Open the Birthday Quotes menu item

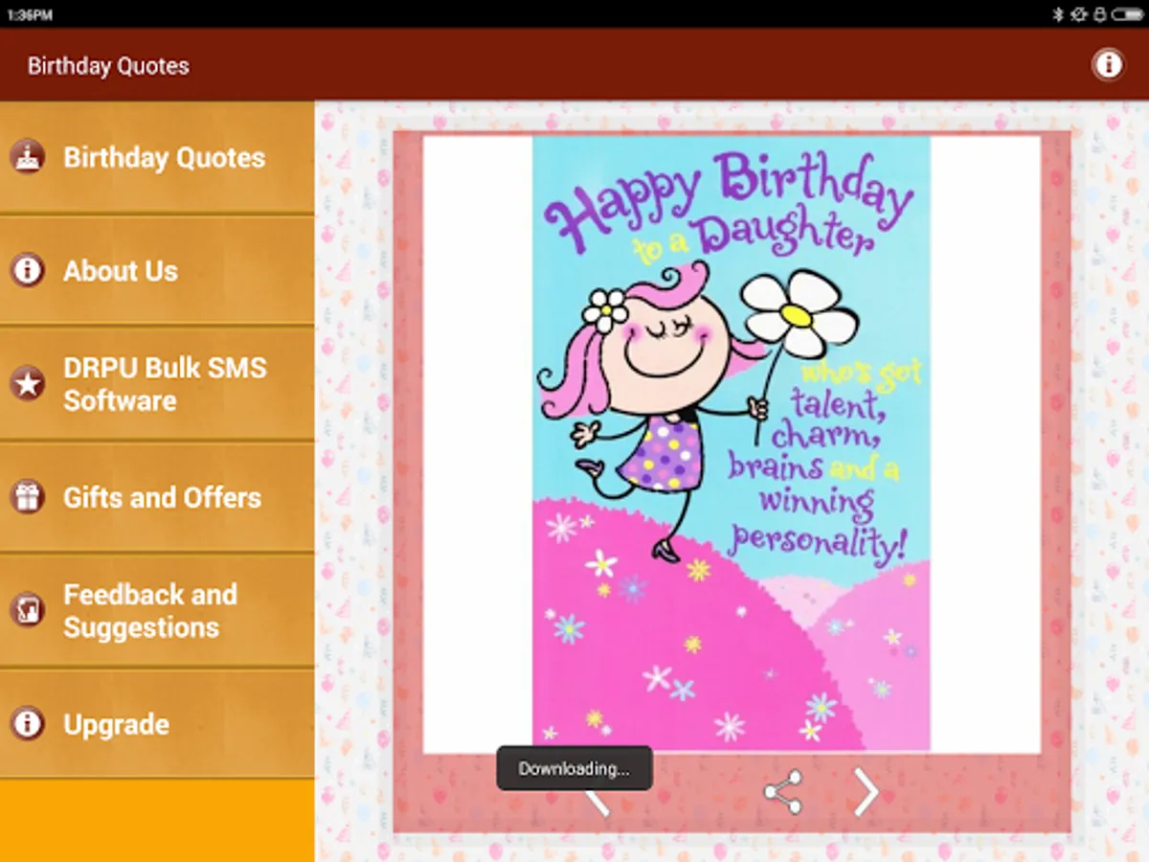pyautogui.click(x=157, y=158)
